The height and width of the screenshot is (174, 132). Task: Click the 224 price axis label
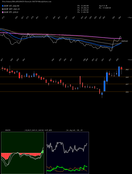coord(127,92)
